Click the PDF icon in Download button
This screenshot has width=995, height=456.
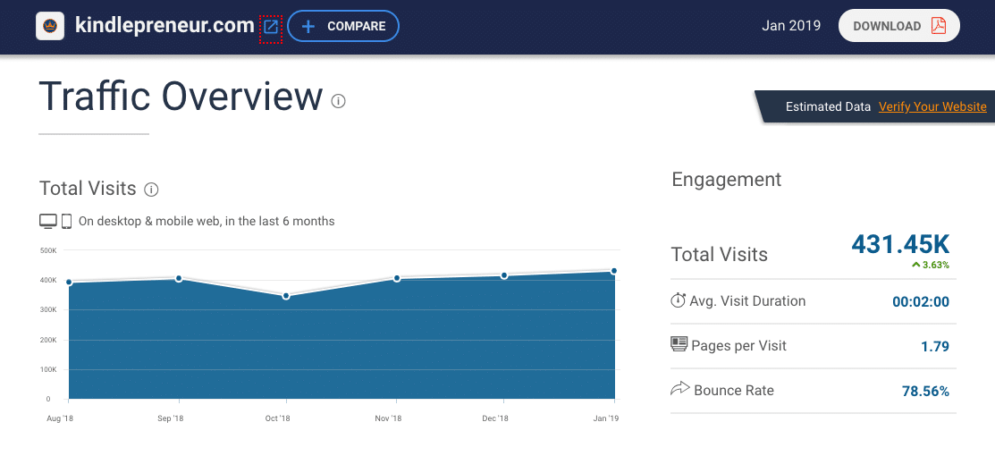(x=938, y=26)
